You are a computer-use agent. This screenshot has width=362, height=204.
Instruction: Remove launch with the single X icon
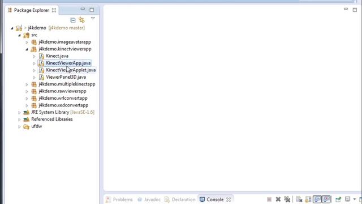coord(278,199)
